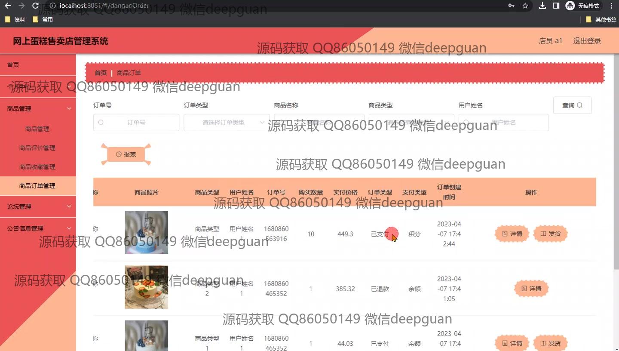Click the 订单类型 column header
This screenshot has width=619, height=351.
pos(380,192)
